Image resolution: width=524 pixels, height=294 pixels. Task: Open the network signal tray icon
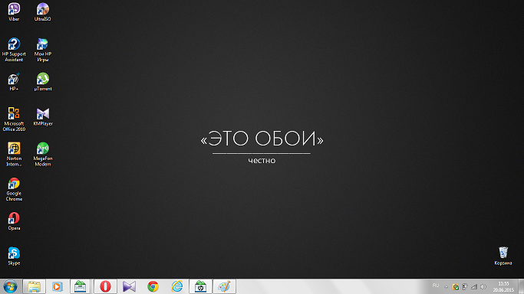pyautogui.click(x=474, y=286)
